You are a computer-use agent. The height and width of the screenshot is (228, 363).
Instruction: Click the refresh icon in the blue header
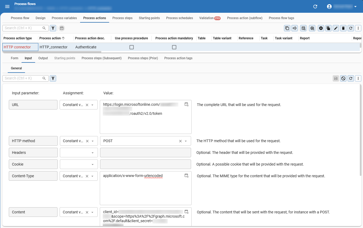[x=315, y=7]
